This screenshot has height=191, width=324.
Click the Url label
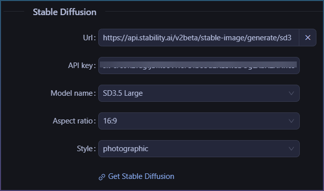(x=89, y=38)
